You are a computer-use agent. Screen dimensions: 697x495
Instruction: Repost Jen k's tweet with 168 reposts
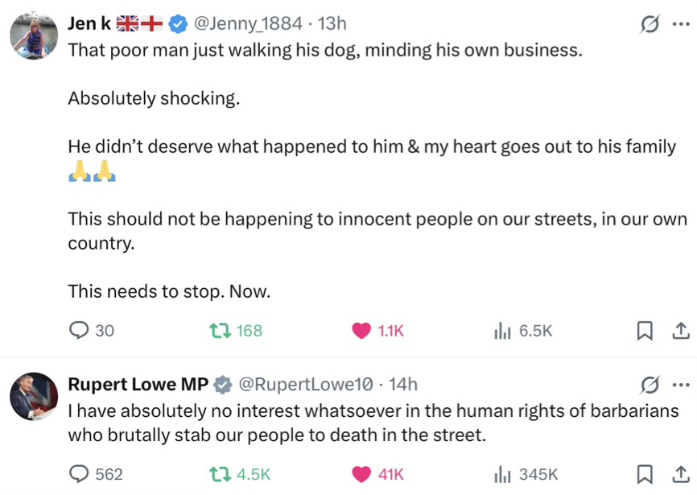(x=219, y=330)
